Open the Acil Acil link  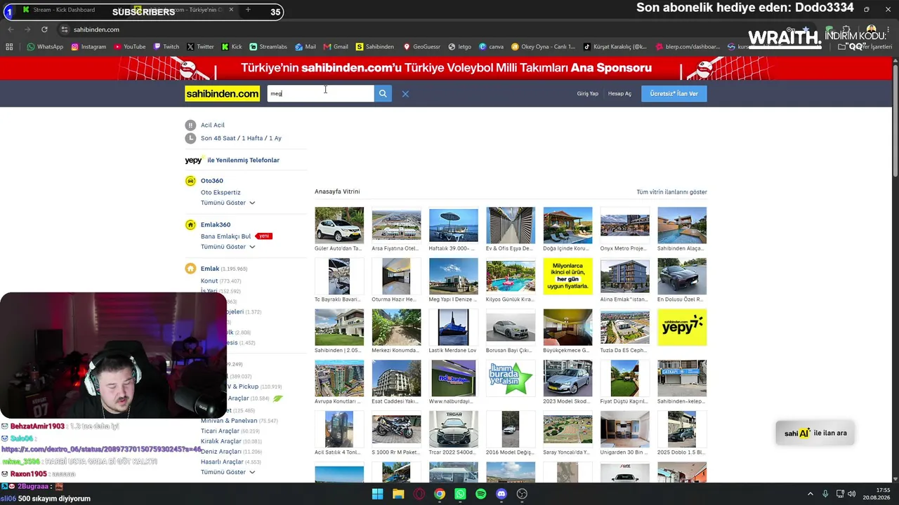click(213, 125)
